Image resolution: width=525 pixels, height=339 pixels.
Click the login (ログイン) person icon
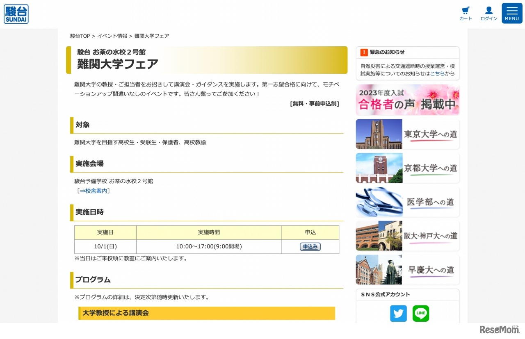[x=488, y=12]
